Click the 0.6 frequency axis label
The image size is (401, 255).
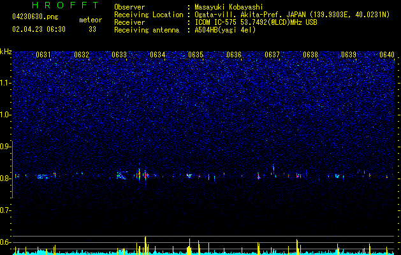pyautogui.click(x=5, y=242)
